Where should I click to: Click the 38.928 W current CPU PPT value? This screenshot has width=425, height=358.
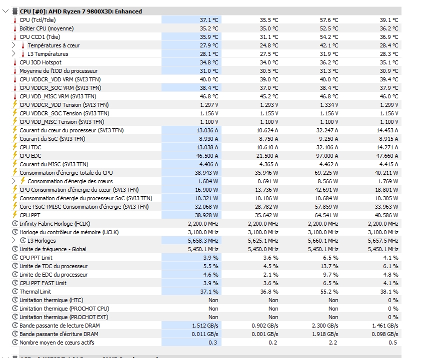pyautogui.click(x=206, y=215)
